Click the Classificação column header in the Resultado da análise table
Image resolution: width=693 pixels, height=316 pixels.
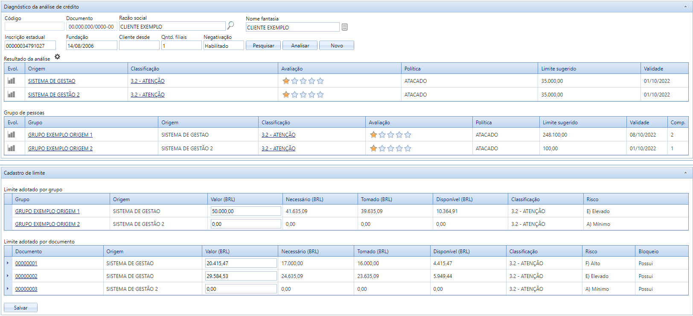pos(203,69)
